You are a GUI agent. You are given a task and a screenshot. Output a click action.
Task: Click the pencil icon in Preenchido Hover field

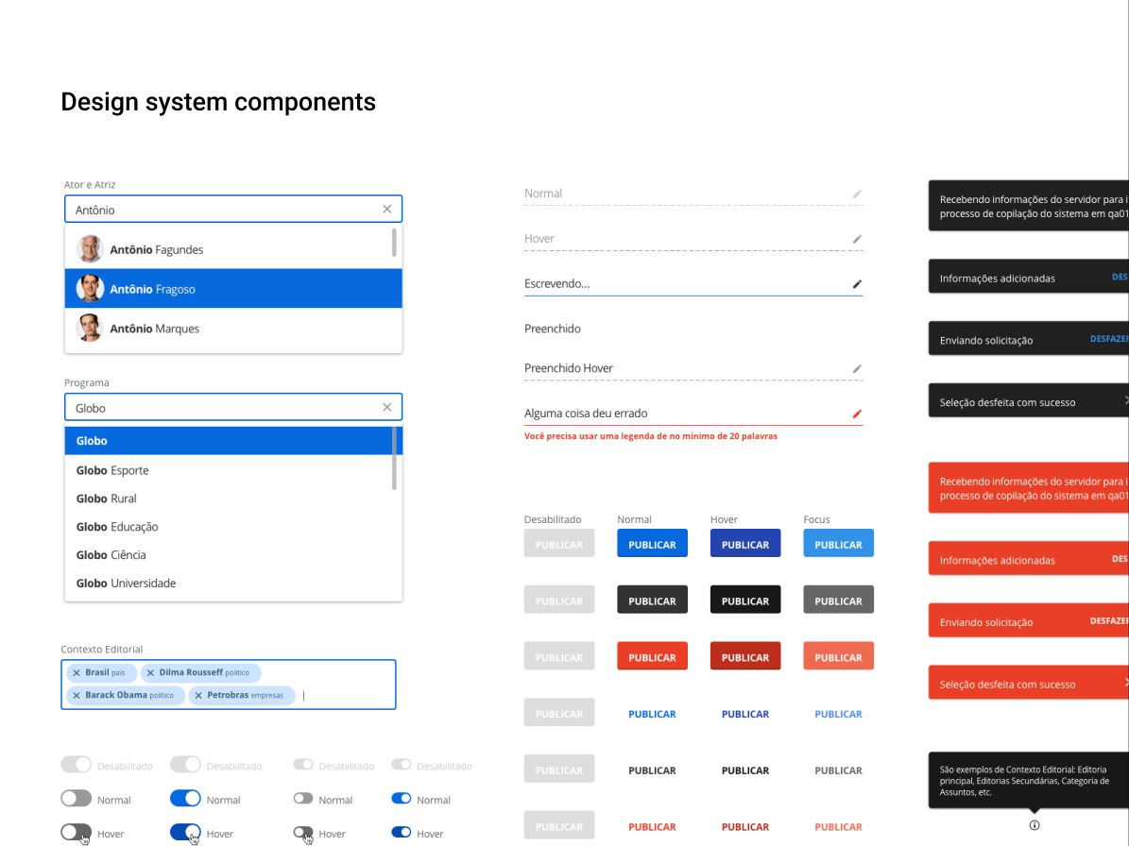point(857,368)
